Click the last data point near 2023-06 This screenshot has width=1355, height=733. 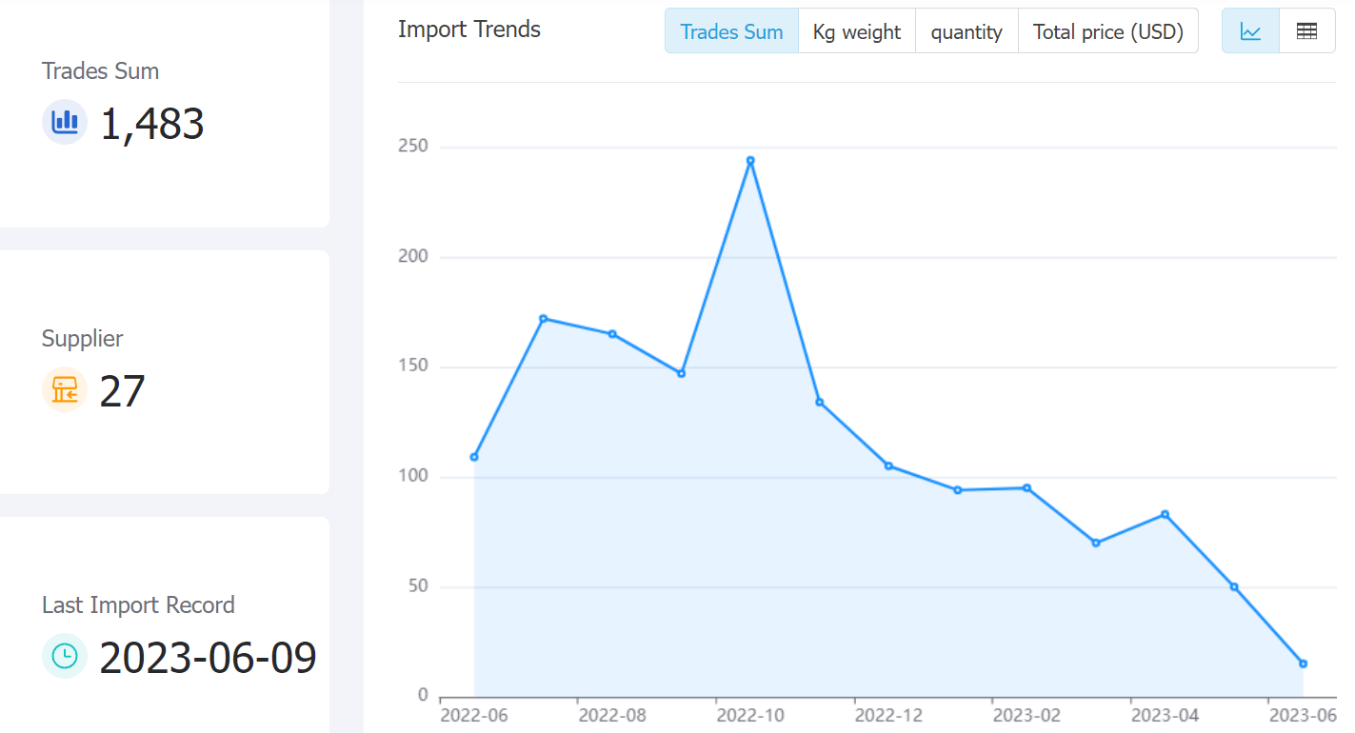[1303, 664]
